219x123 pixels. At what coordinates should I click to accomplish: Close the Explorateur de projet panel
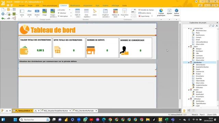[217, 23]
